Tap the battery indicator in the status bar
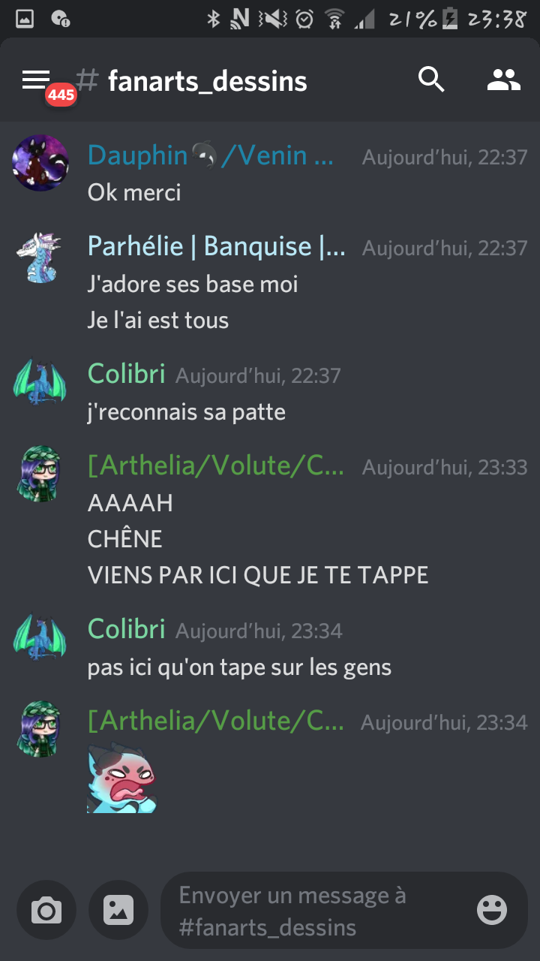Viewport: 540px width, 961px height. click(x=449, y=19)
